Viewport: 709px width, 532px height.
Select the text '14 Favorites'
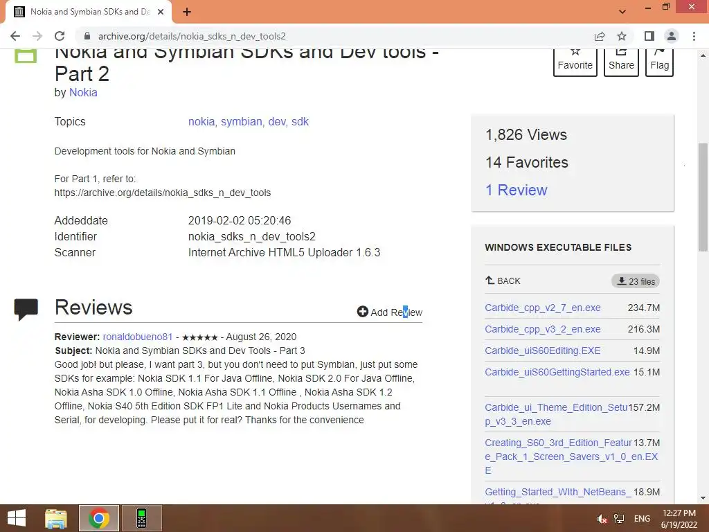coord(527,162)
